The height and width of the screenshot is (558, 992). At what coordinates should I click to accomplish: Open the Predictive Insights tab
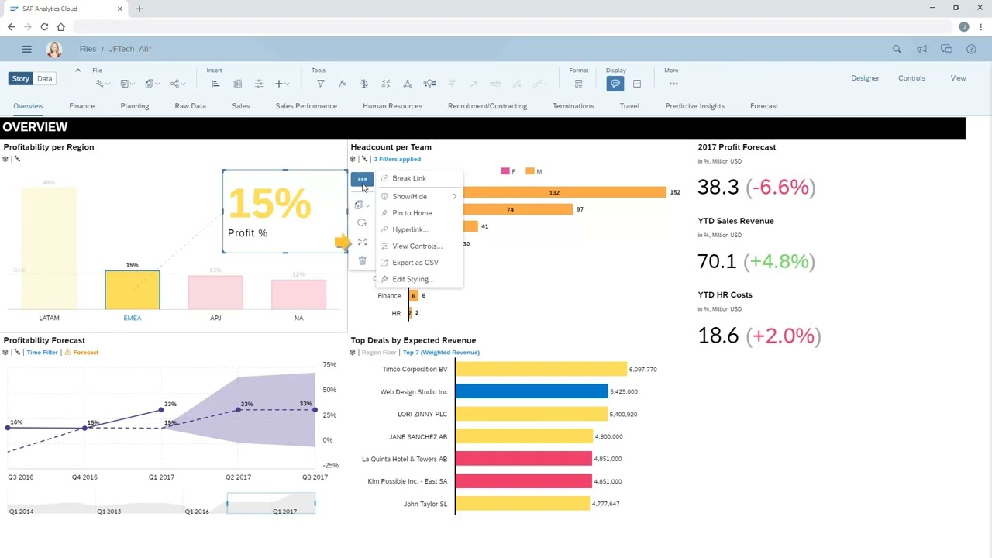[694, 106]
